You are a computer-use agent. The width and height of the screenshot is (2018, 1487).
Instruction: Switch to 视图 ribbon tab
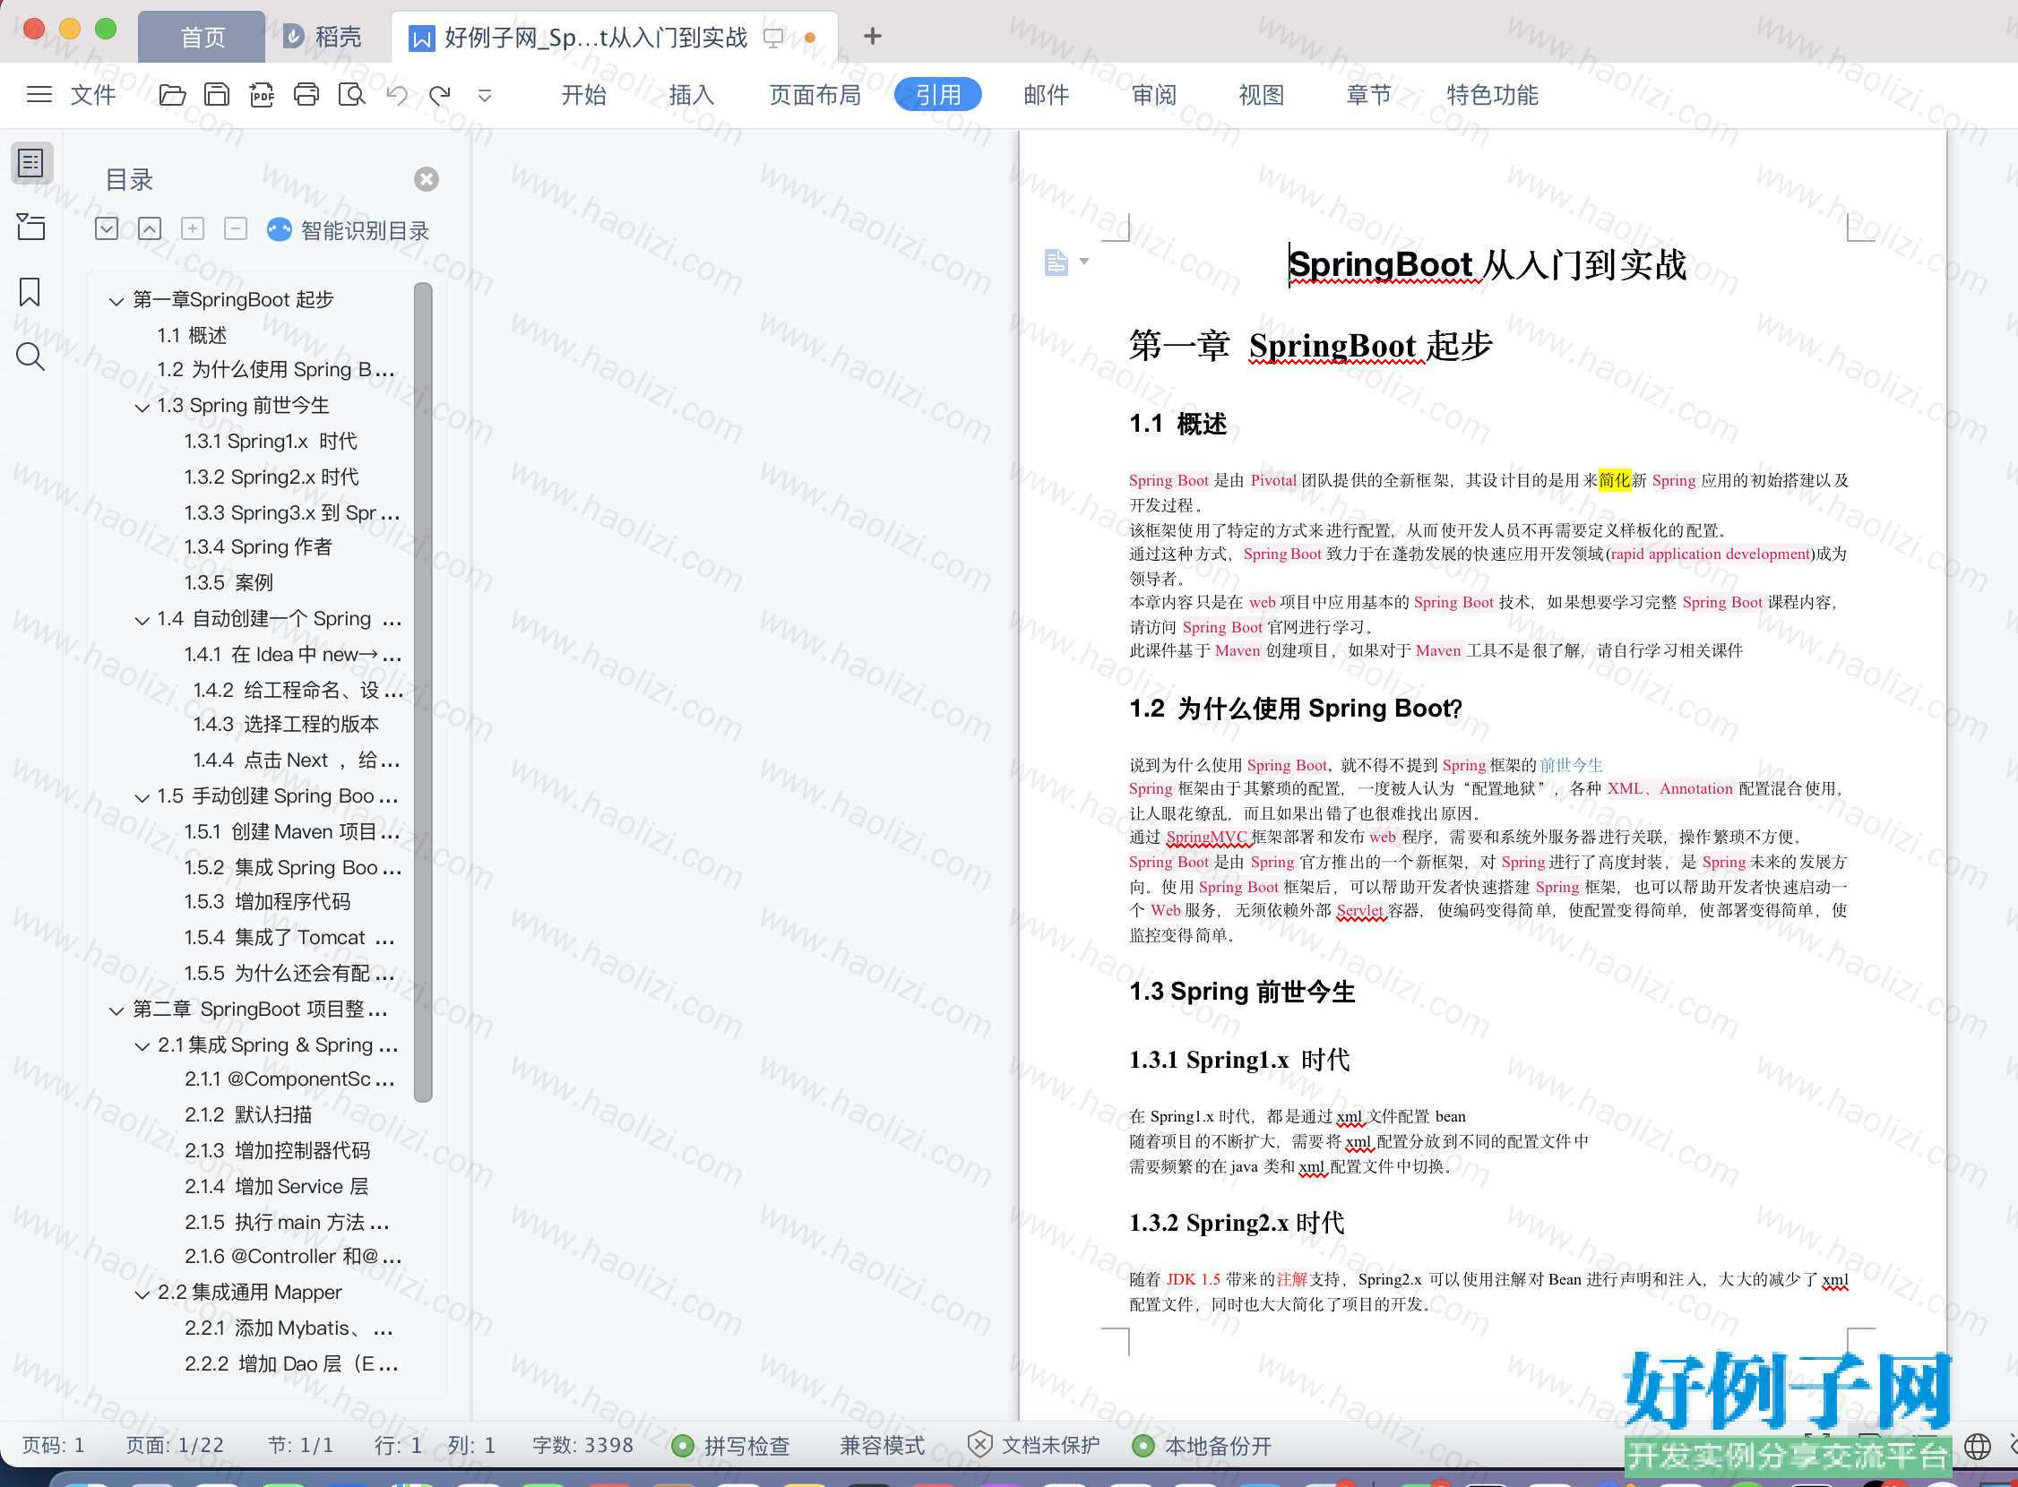pos(1261,95)
